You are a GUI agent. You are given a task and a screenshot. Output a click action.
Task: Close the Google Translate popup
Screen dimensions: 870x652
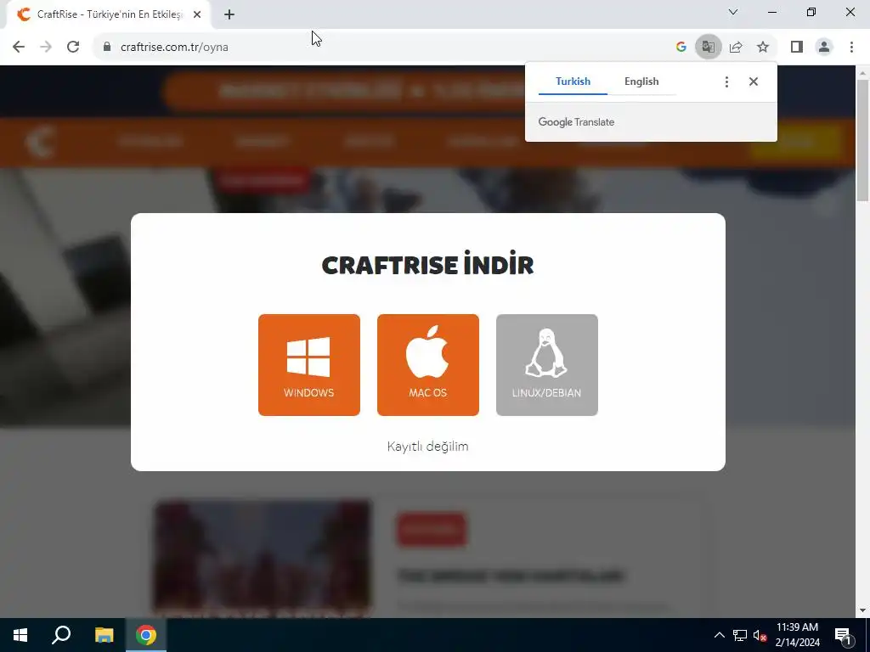[753, 81]
